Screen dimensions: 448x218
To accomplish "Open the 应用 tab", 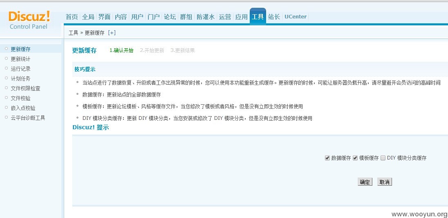I will [x=242, y=17].
